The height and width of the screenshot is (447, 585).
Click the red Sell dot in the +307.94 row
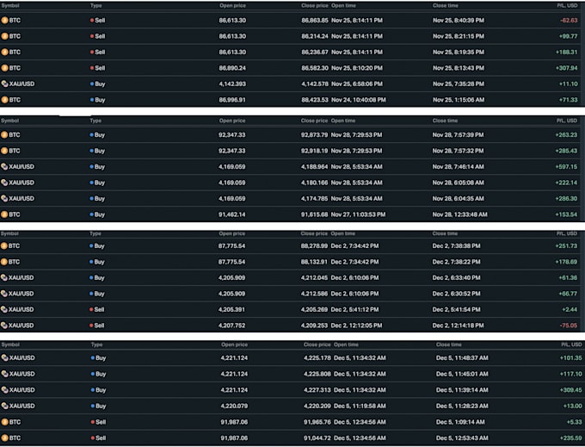pos(92,68)
